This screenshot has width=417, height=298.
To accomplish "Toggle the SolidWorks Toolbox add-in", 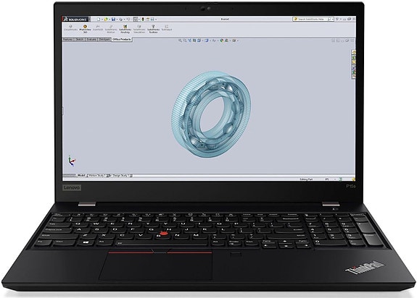I will pos(153,29).
